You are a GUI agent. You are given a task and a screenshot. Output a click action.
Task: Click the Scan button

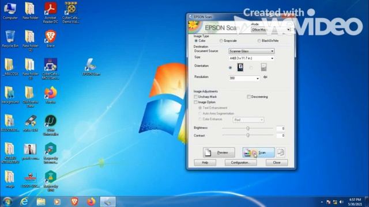(258, 152)
